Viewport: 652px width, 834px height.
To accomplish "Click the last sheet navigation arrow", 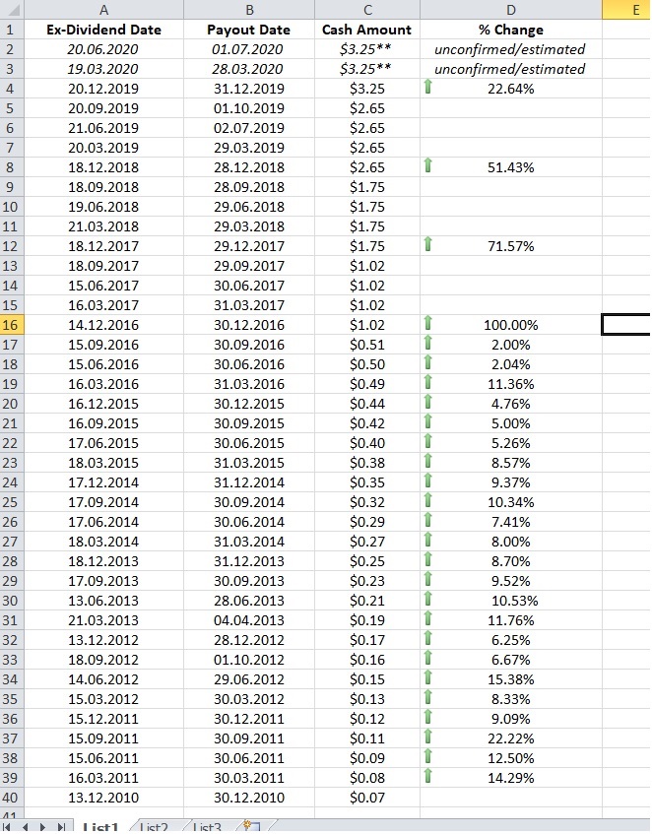I will (x=63, y=826).
